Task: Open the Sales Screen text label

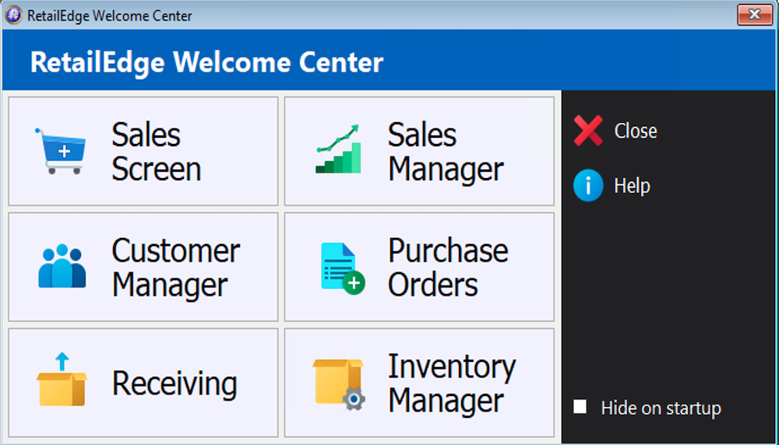Action: pos(156,152)
